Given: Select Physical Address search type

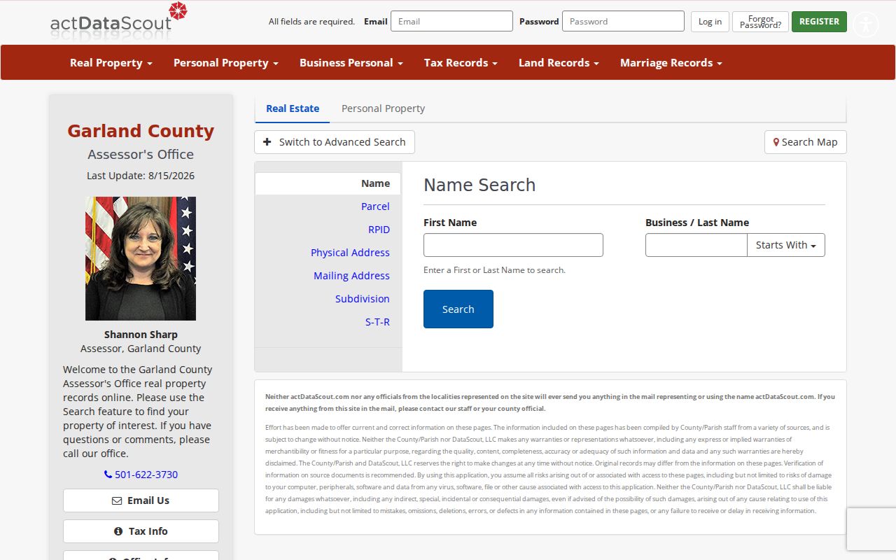Looking at the screenshot, I should (350, 253).
